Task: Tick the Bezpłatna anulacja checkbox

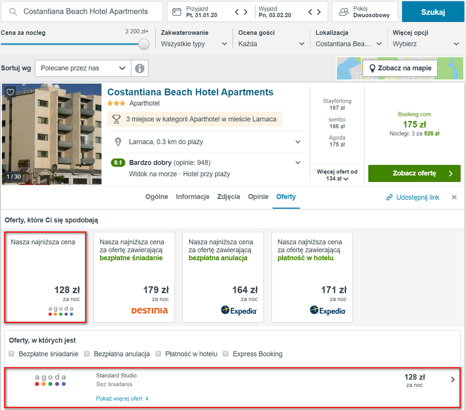Action: 87,354
